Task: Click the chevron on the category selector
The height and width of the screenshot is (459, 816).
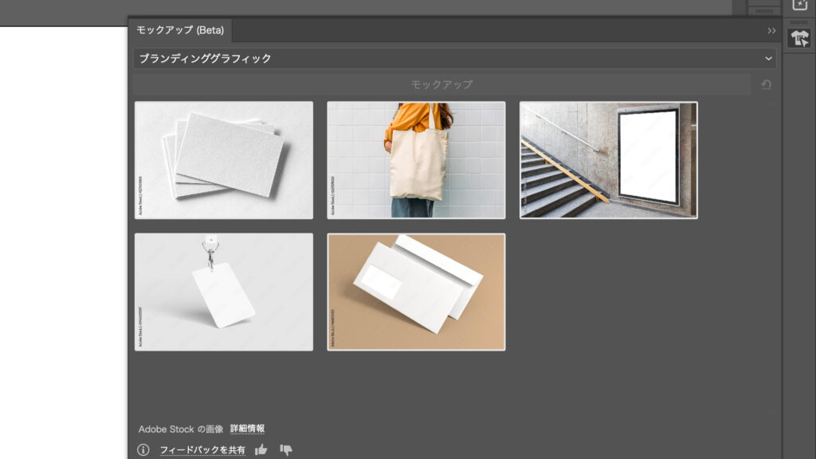Action: 767,58
